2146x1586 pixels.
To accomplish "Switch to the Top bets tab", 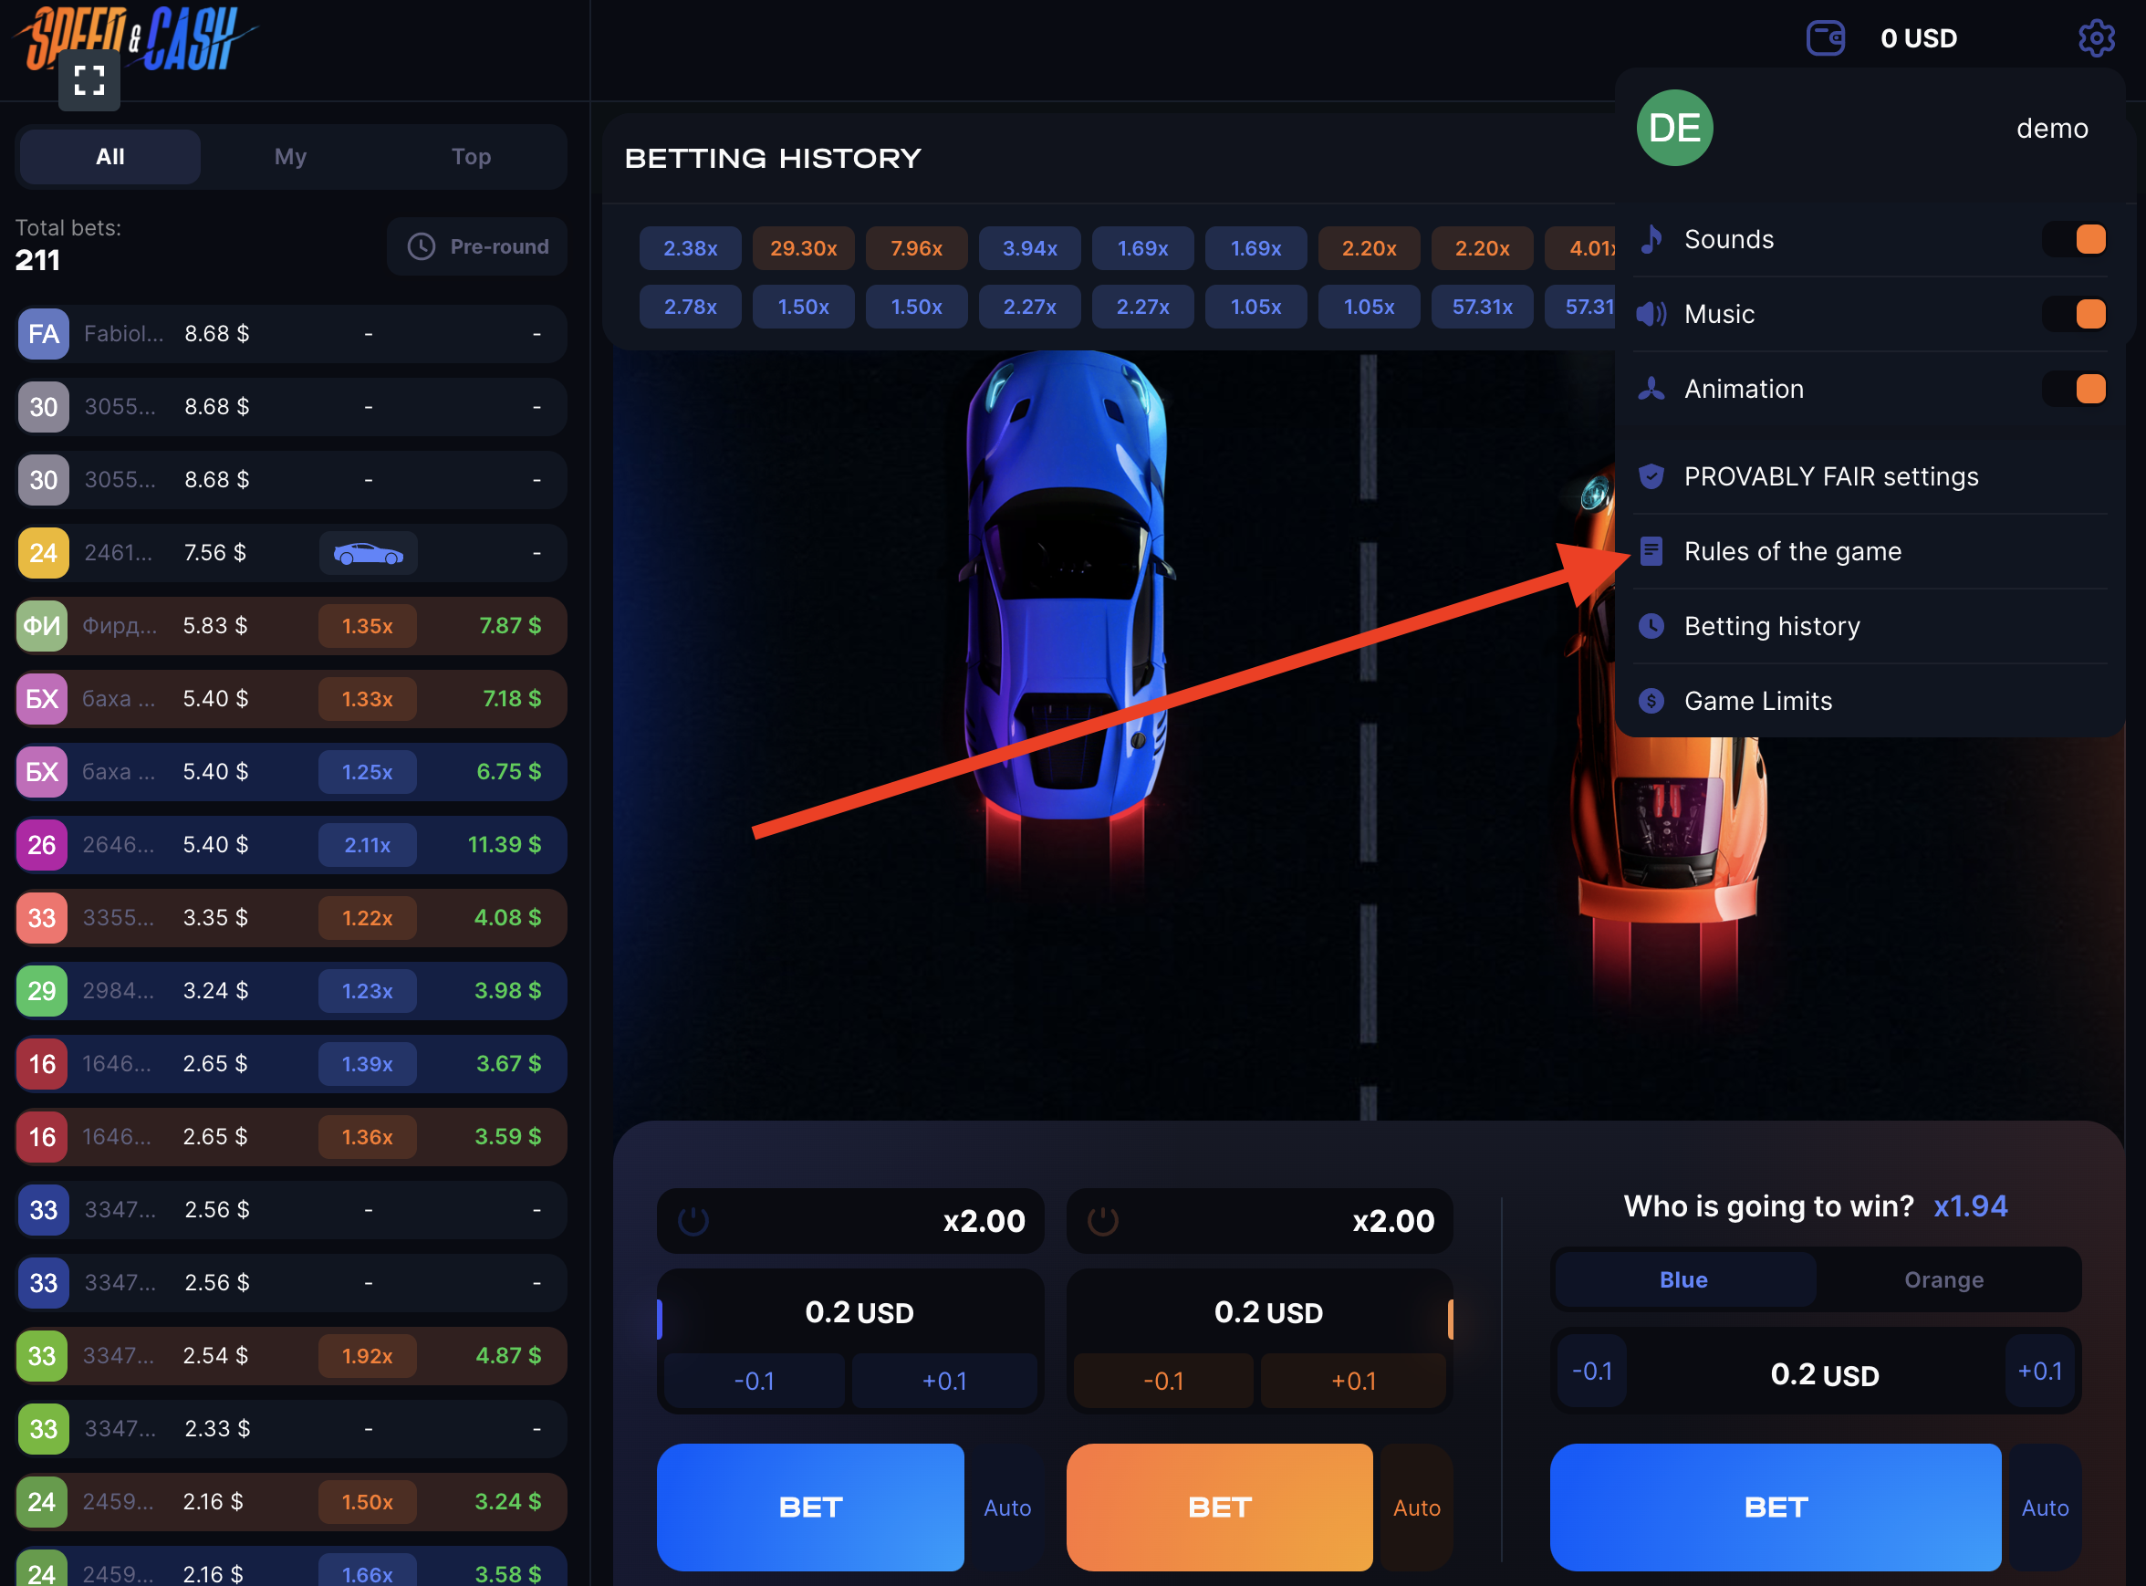I will [471, 156].
